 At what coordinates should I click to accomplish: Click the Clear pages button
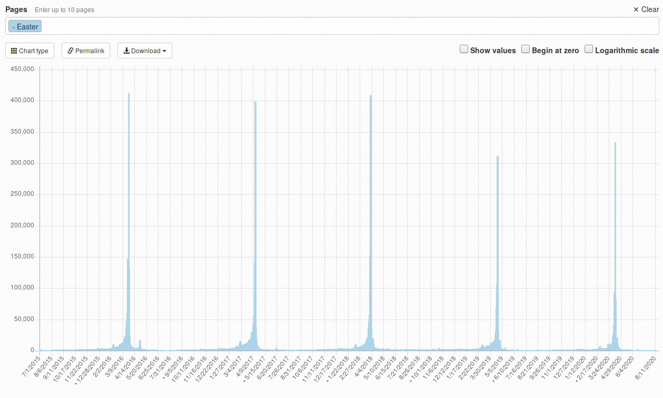click(x=646, y=9)
